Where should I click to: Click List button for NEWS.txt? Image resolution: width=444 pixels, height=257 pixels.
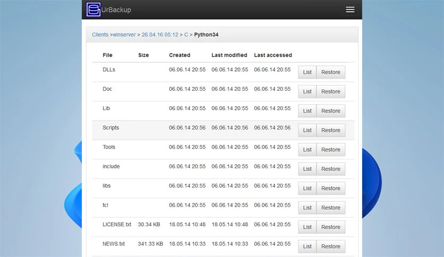[307, 246]
